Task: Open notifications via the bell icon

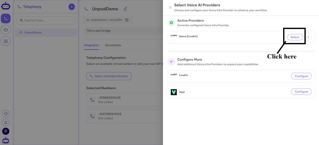Action: [x=6, y=122]
